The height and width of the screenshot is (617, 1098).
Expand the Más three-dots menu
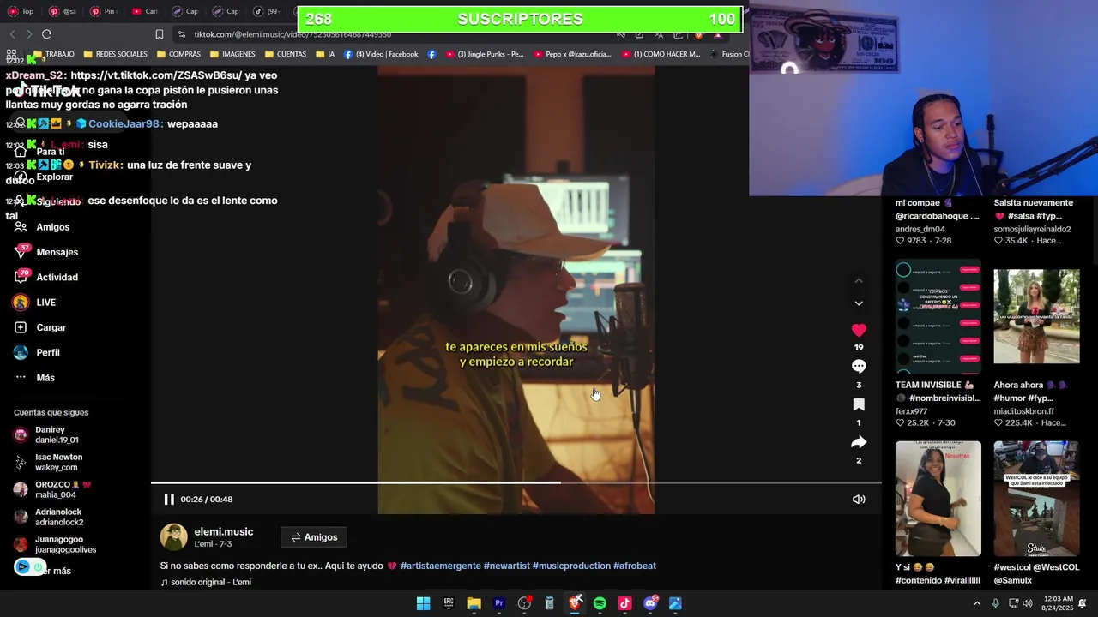point(21,378)
